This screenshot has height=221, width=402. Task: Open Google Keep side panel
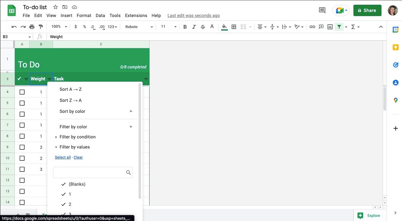(396, 47)
